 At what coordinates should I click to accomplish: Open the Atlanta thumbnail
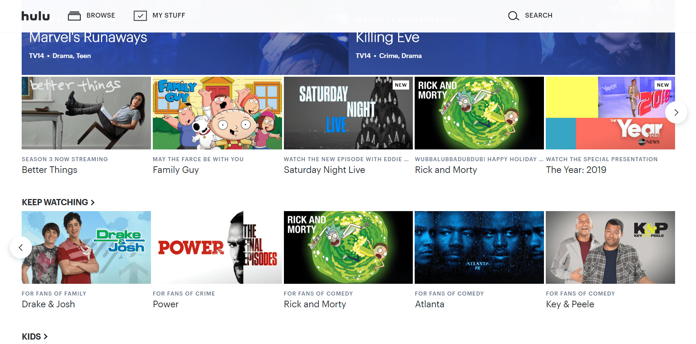479,247
